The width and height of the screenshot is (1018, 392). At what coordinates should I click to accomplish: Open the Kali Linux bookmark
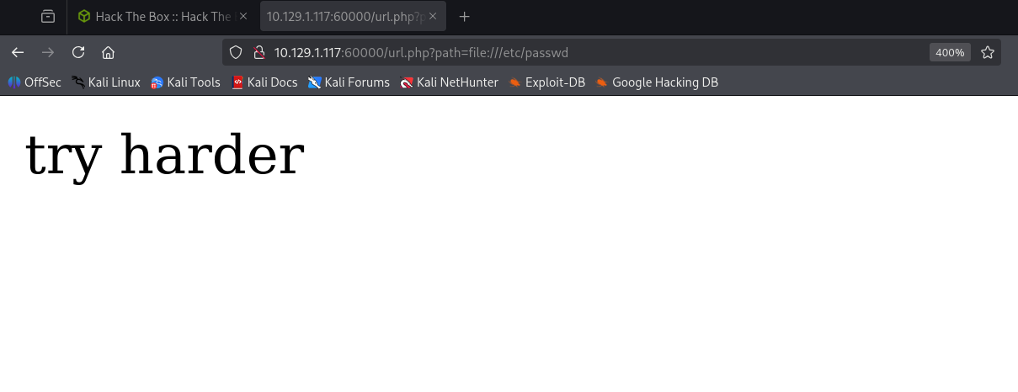click(x=105, y=82)
